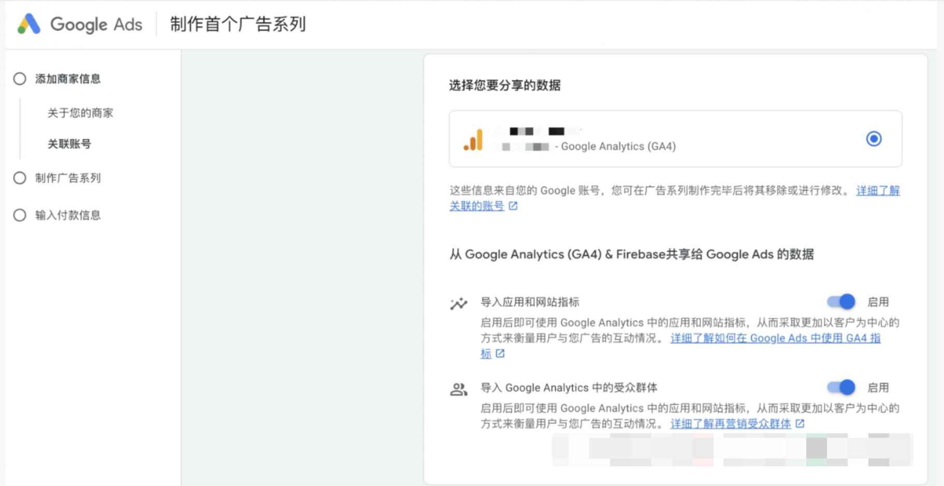Viewport: 944px width, 486px height.
Task: Open external link icon after 关联的账号
Action: point(513,206)
